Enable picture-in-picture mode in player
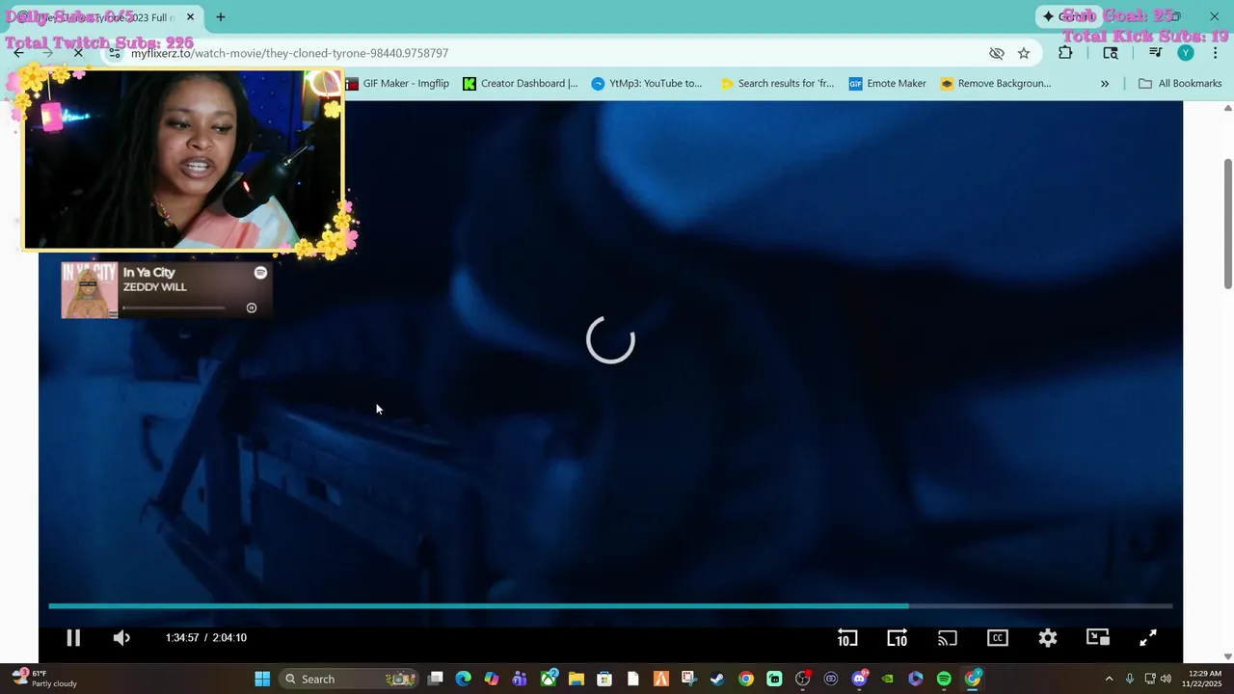 pos(1098,637)
